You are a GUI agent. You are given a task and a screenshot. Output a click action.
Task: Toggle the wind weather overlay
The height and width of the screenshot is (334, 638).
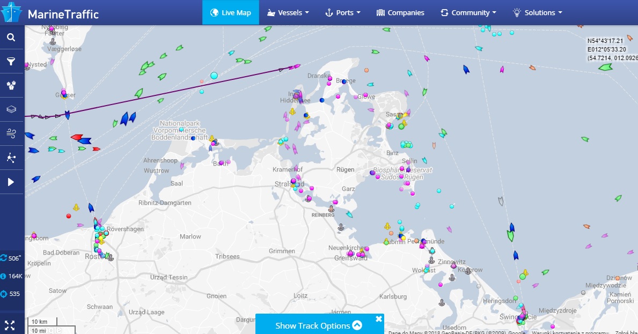11,133
